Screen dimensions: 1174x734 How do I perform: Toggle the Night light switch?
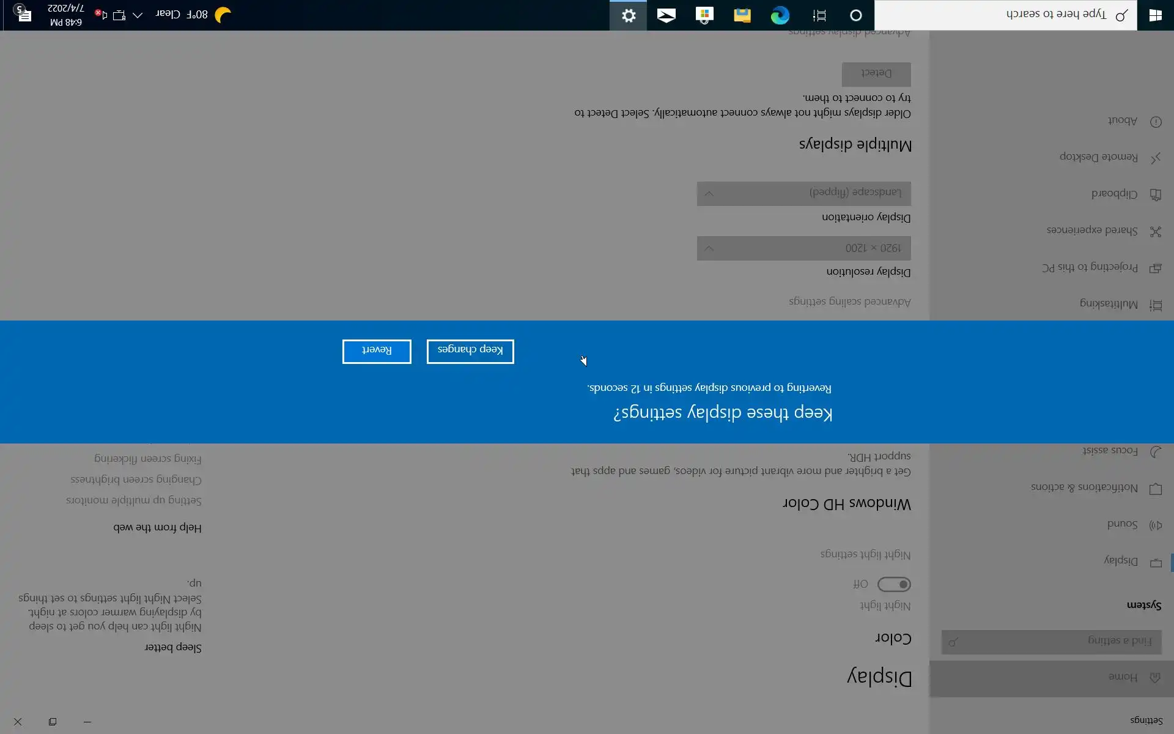tap(894, 584)
